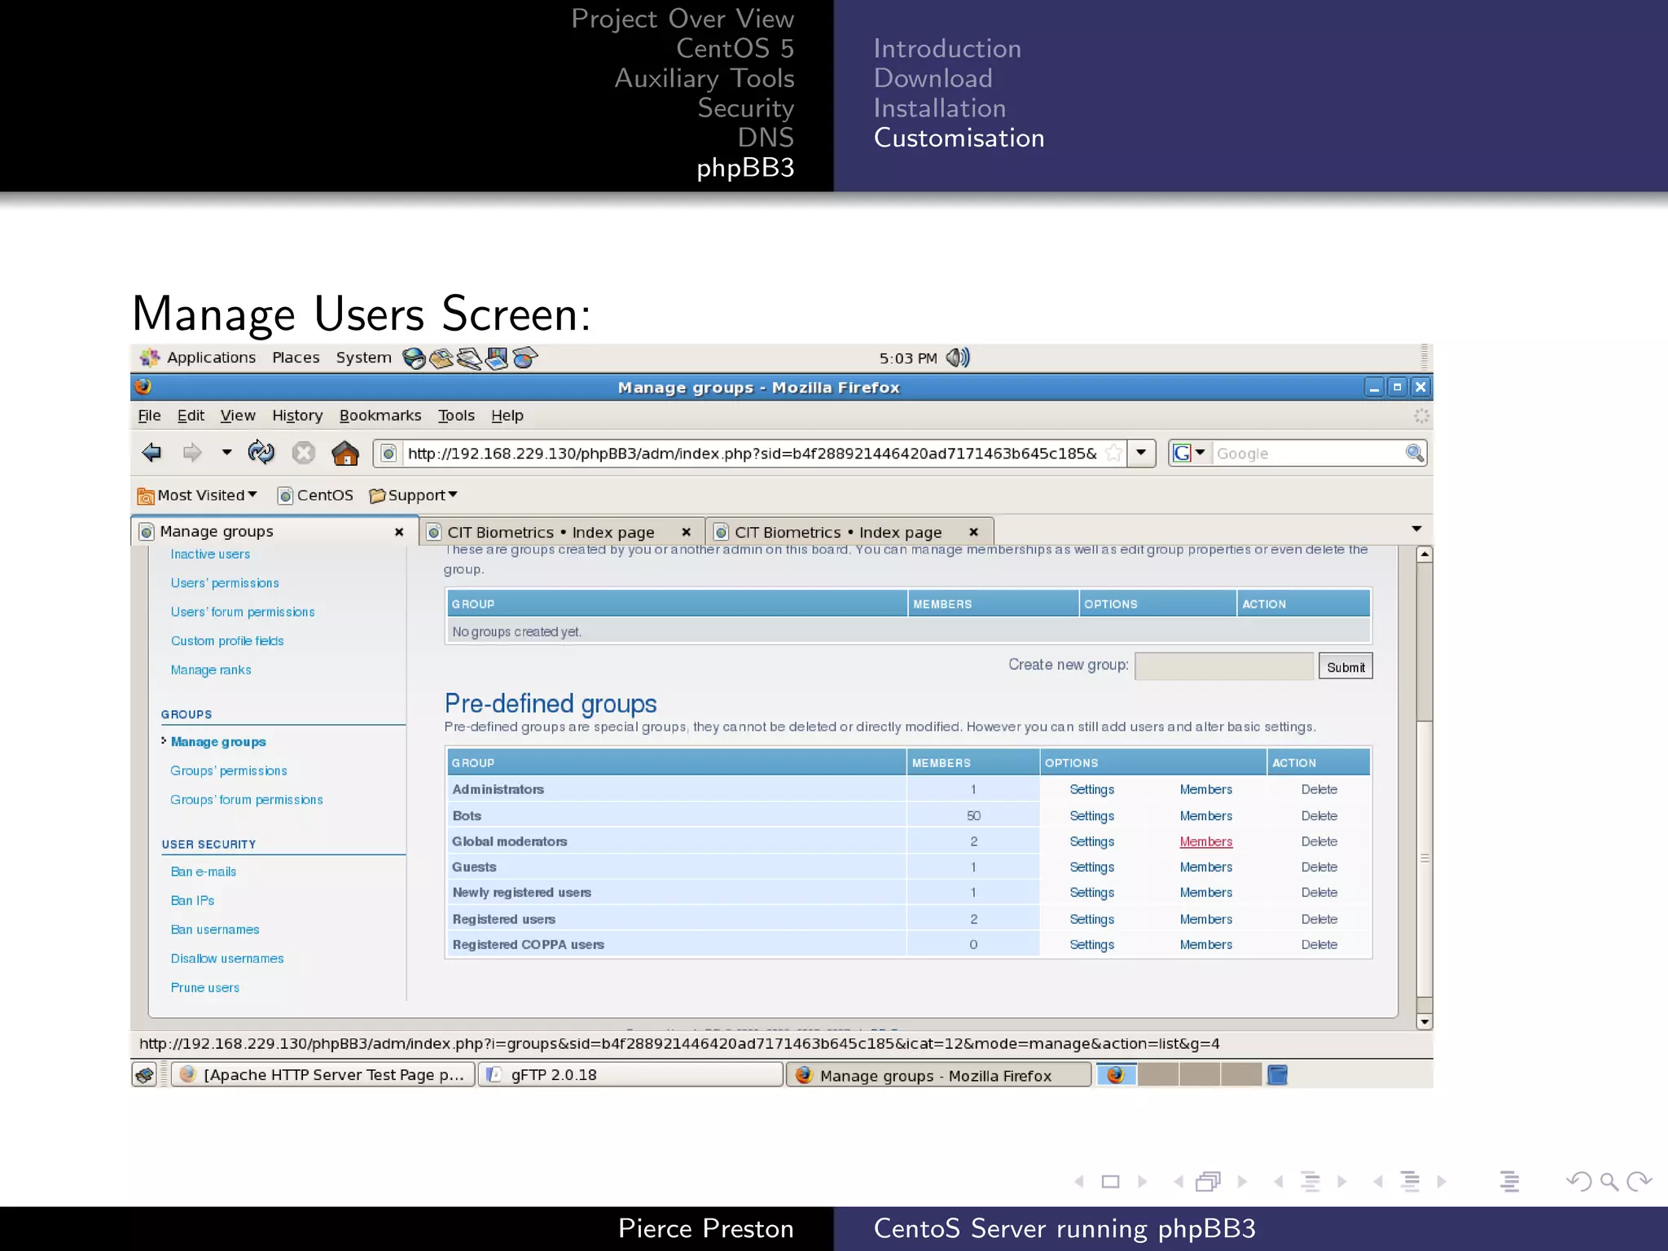Click the volume speaker icon in panel
This screenshot has width=1668, height=1251.
[958, 358]
